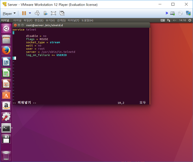Screen dimensions: 193x162
Task: Click the 'disable = no' line
Action: click(x=36, y=36)
